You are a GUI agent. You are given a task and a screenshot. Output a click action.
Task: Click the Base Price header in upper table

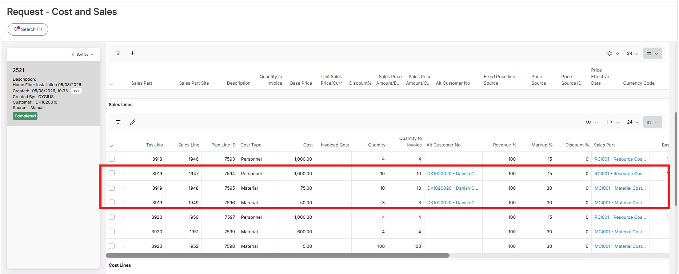[301, 83]
